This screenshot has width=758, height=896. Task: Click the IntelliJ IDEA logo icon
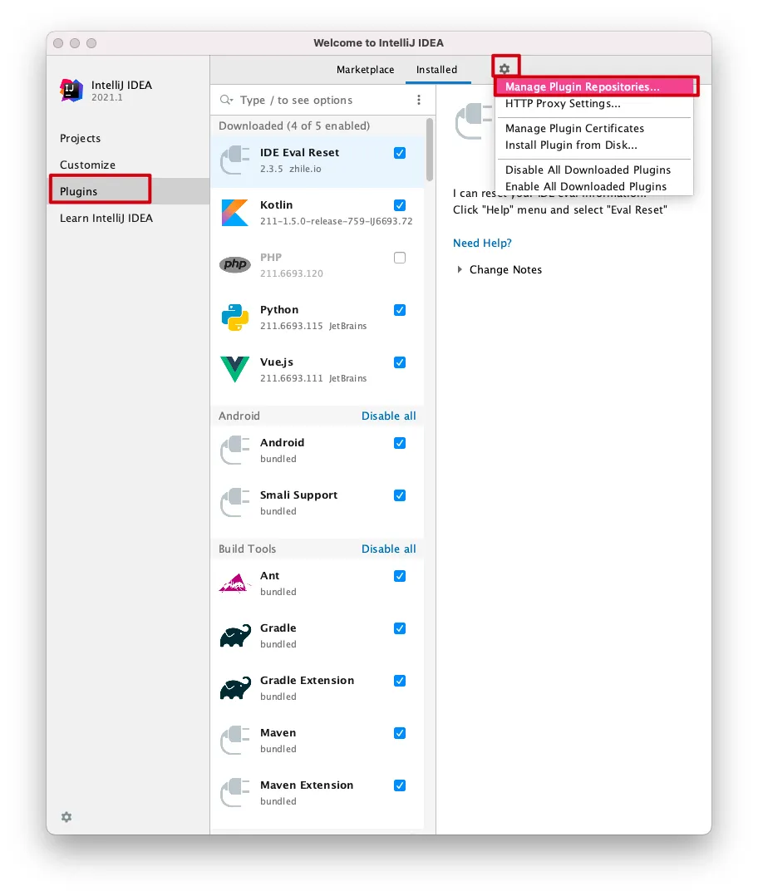(x=71, y=91)
